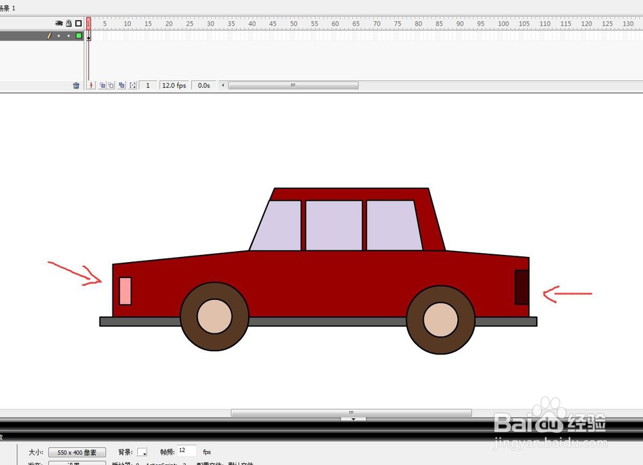This screenshot has height=465, width=643.
Task: Click the padlock lock all layers icon
Action: 69,23
